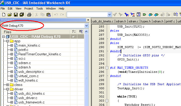Expand sci.c node
The width and height of the screenshot is (181, 106).
[12, 59]
